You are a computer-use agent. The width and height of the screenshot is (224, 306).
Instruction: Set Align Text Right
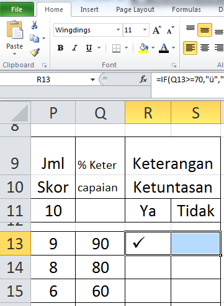(x=218, y=48)
